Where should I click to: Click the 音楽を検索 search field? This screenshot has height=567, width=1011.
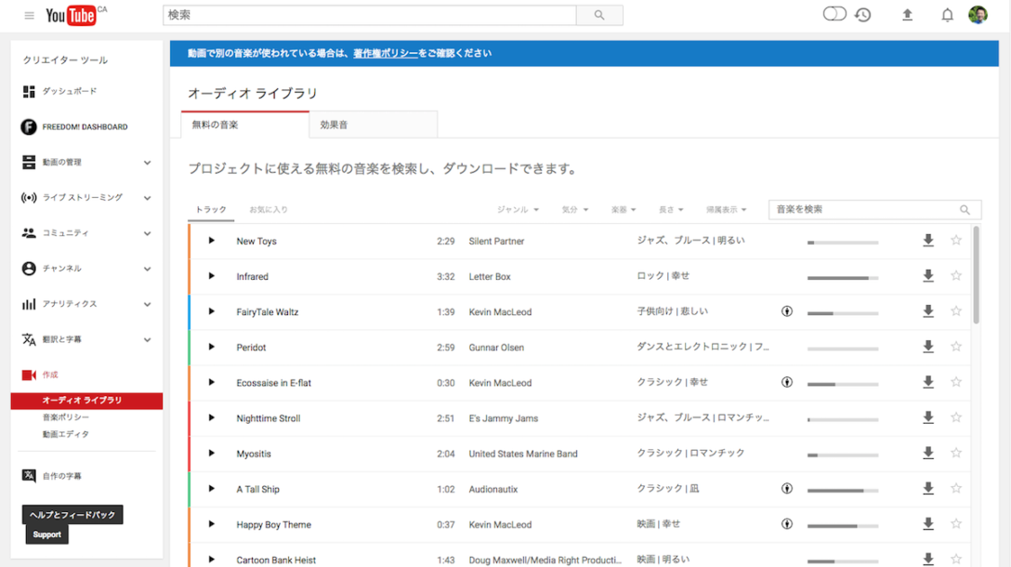tap(874, 210)
